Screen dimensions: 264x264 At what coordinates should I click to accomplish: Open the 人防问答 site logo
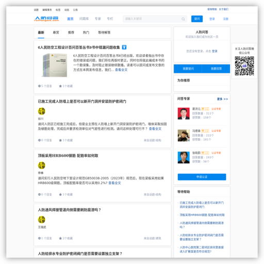[x=46, y=19]
